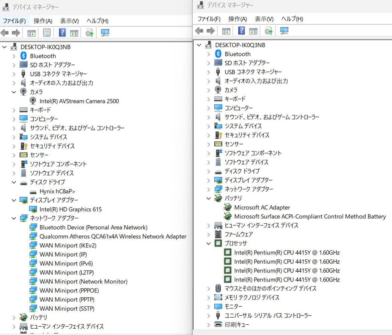Click the プロセッサ chip icon in right window

tap(218, 243)
